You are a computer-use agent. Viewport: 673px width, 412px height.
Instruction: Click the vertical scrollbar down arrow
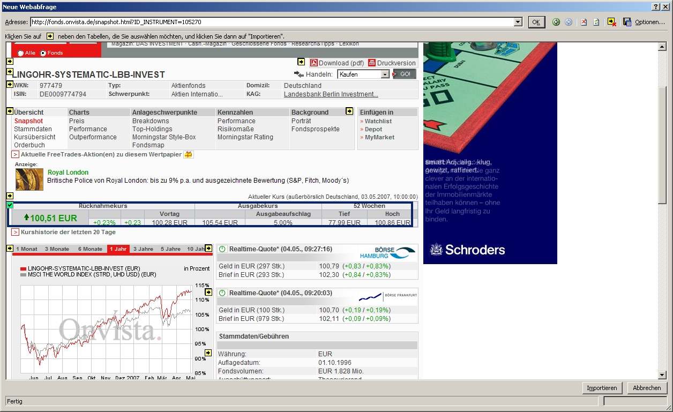(x=662, y=374)
